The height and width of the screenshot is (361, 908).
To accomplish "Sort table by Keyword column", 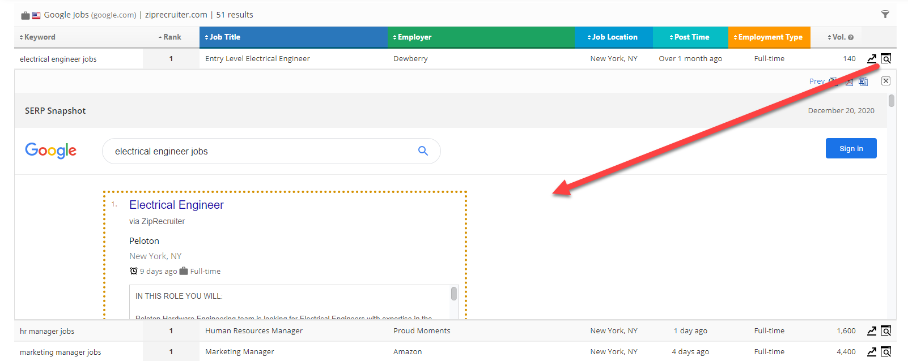I will (39, 37).
